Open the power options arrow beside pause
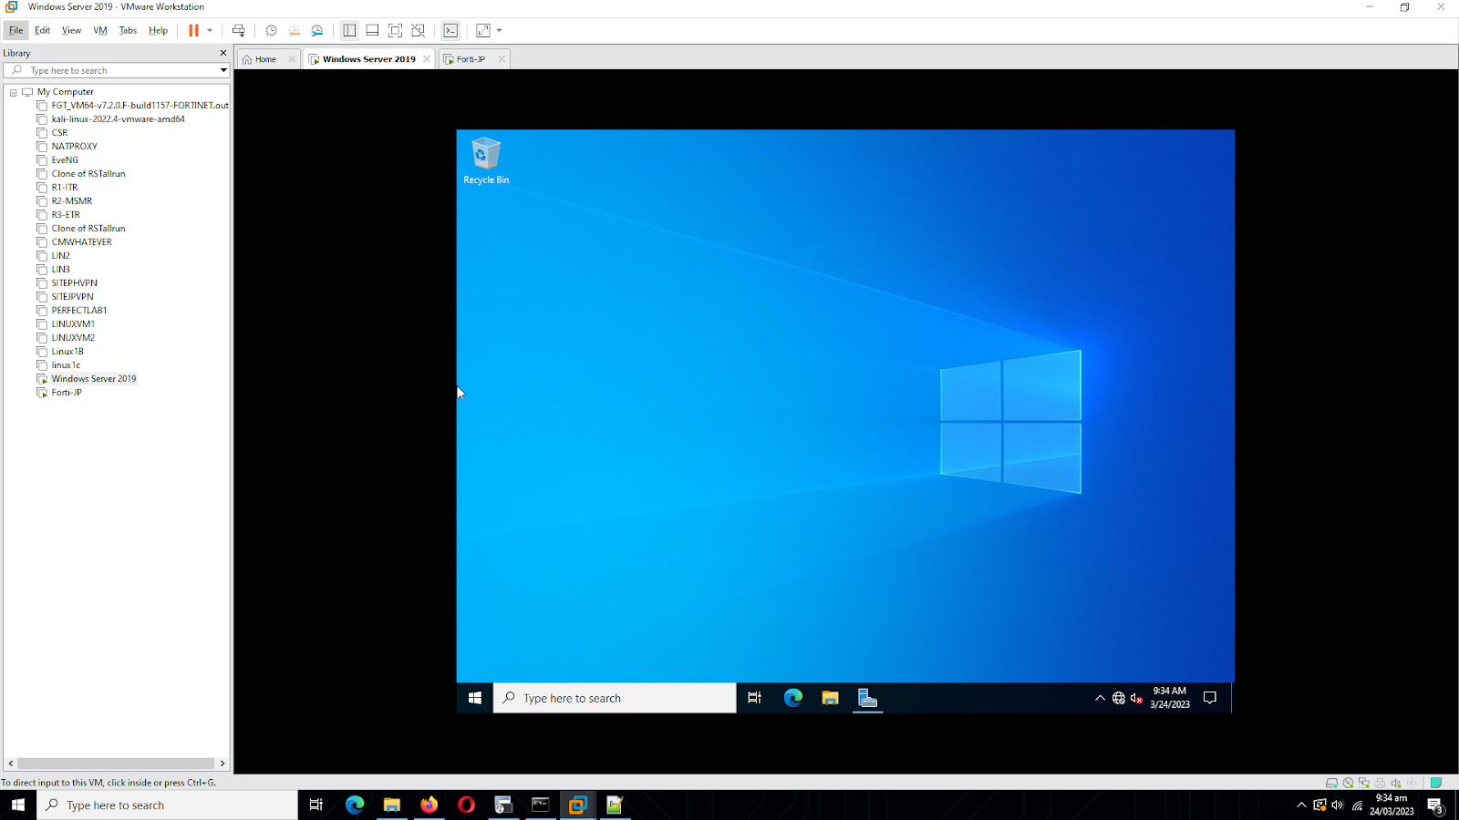This screenshot has height=820, width=1459. tap(210, 30)
